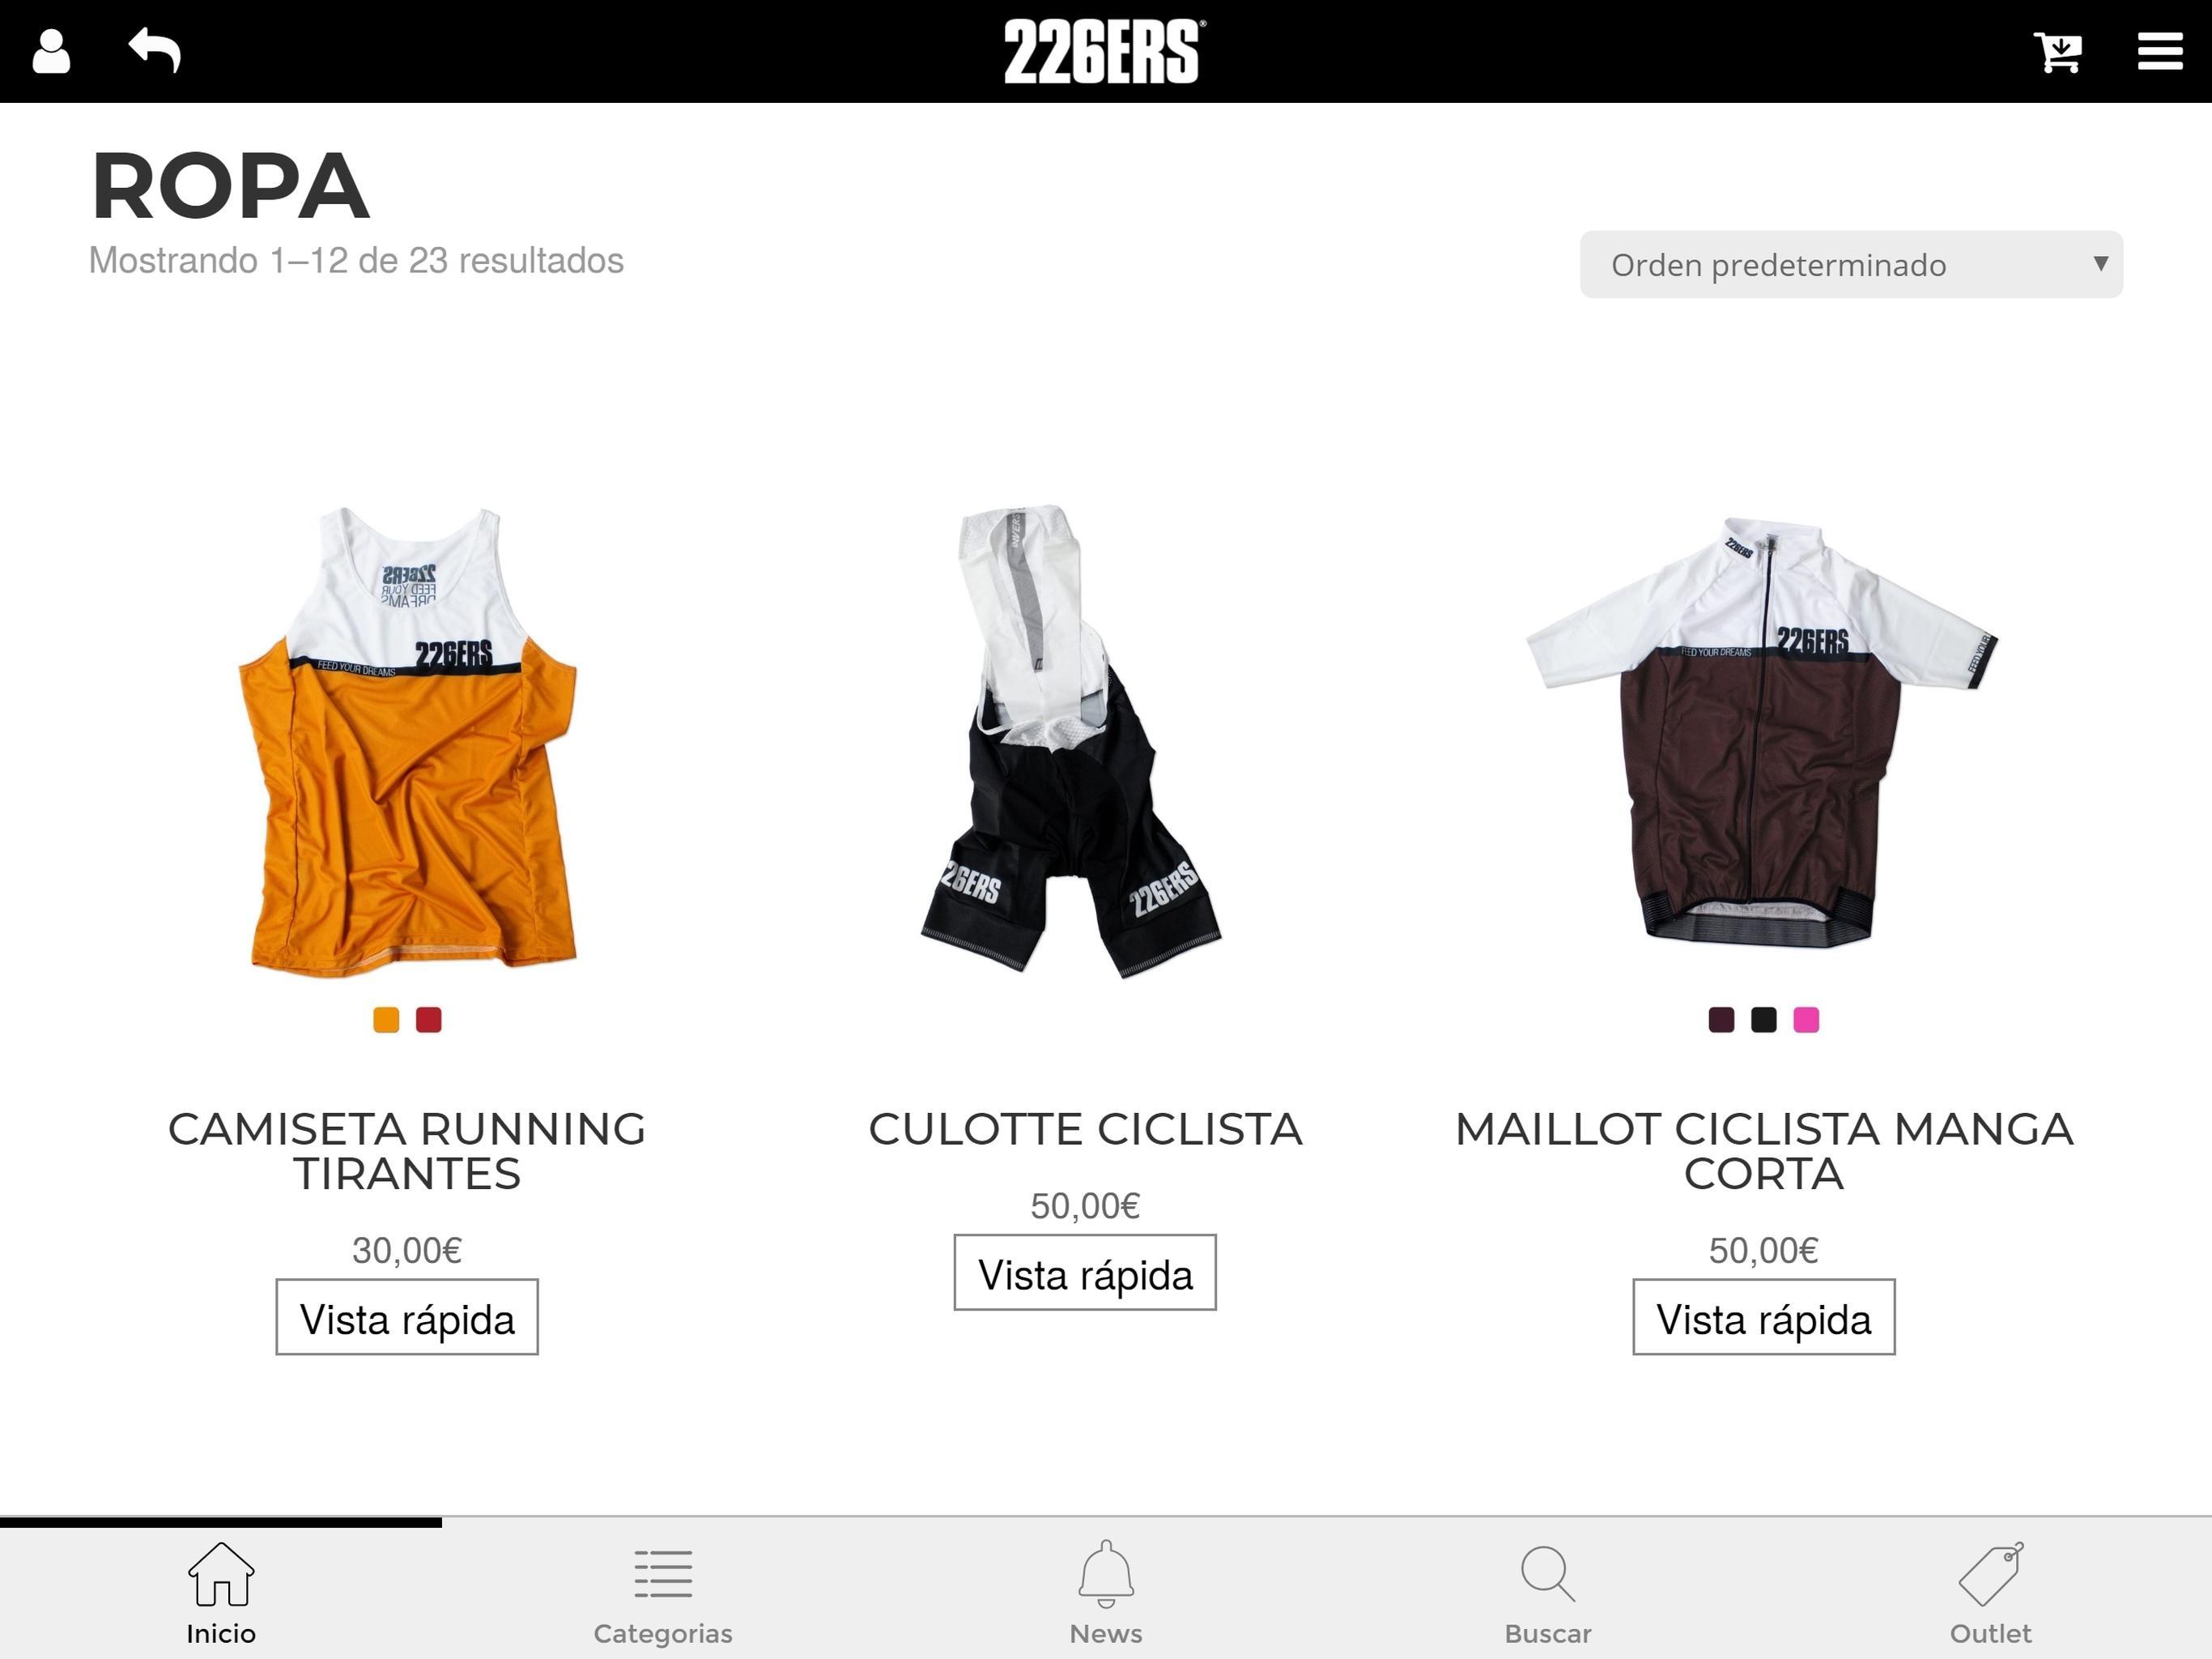Click Vista rápida for Maillot Ciclista
Screen dimensions: 2212x1659
[x=1764, y=1318]
